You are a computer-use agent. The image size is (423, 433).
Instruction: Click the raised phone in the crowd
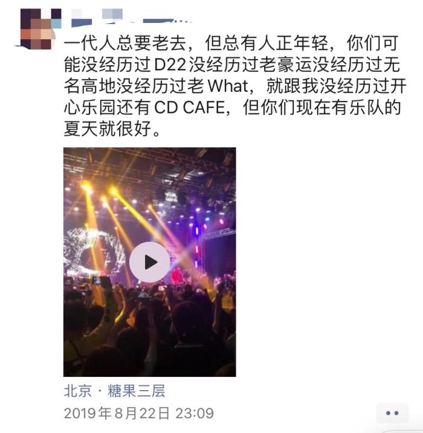tap(97, 281)
